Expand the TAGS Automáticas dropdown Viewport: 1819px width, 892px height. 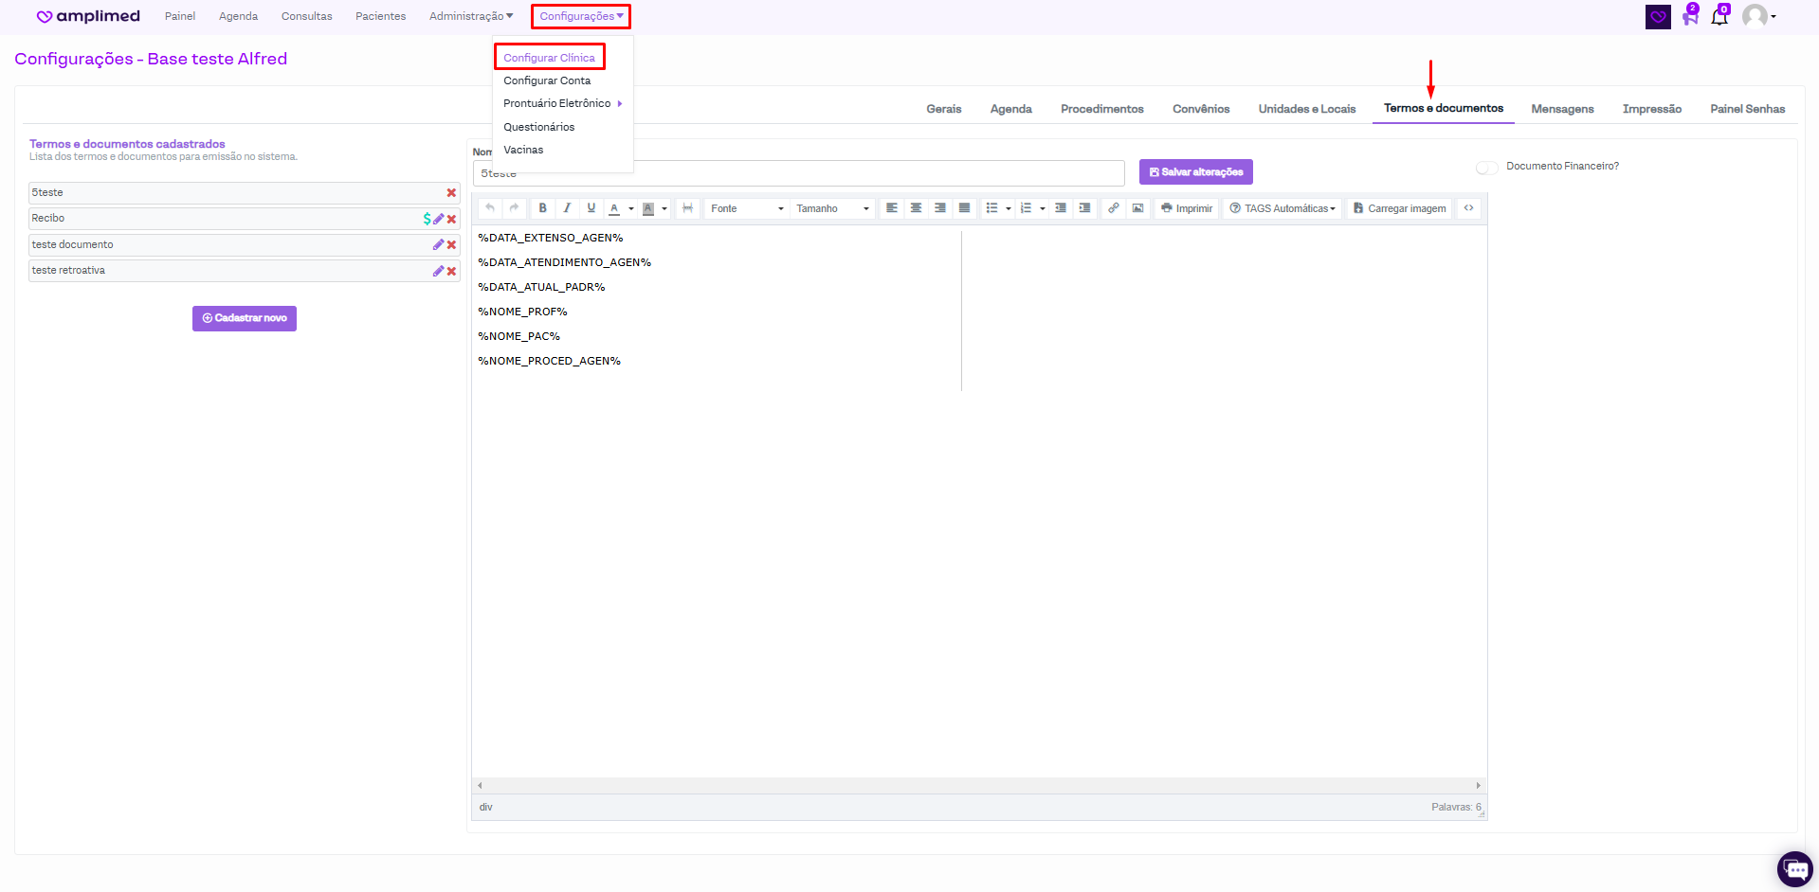1282,208
